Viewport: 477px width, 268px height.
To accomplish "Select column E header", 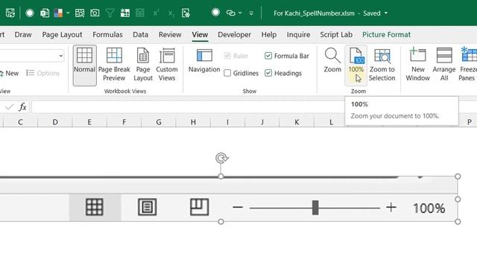I will point(89,122).
